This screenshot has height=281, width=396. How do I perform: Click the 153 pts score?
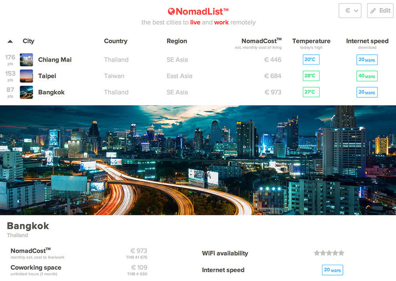click(10, 76)
